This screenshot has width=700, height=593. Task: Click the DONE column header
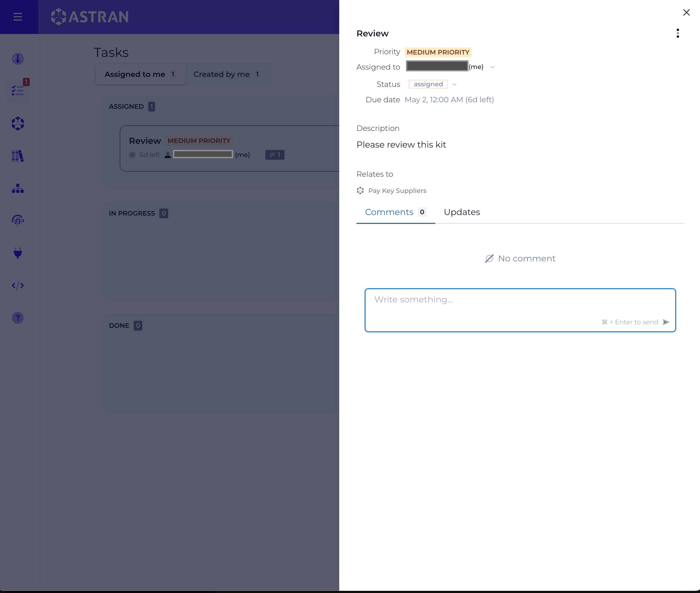pyautogui.click(x=119, y=326)
